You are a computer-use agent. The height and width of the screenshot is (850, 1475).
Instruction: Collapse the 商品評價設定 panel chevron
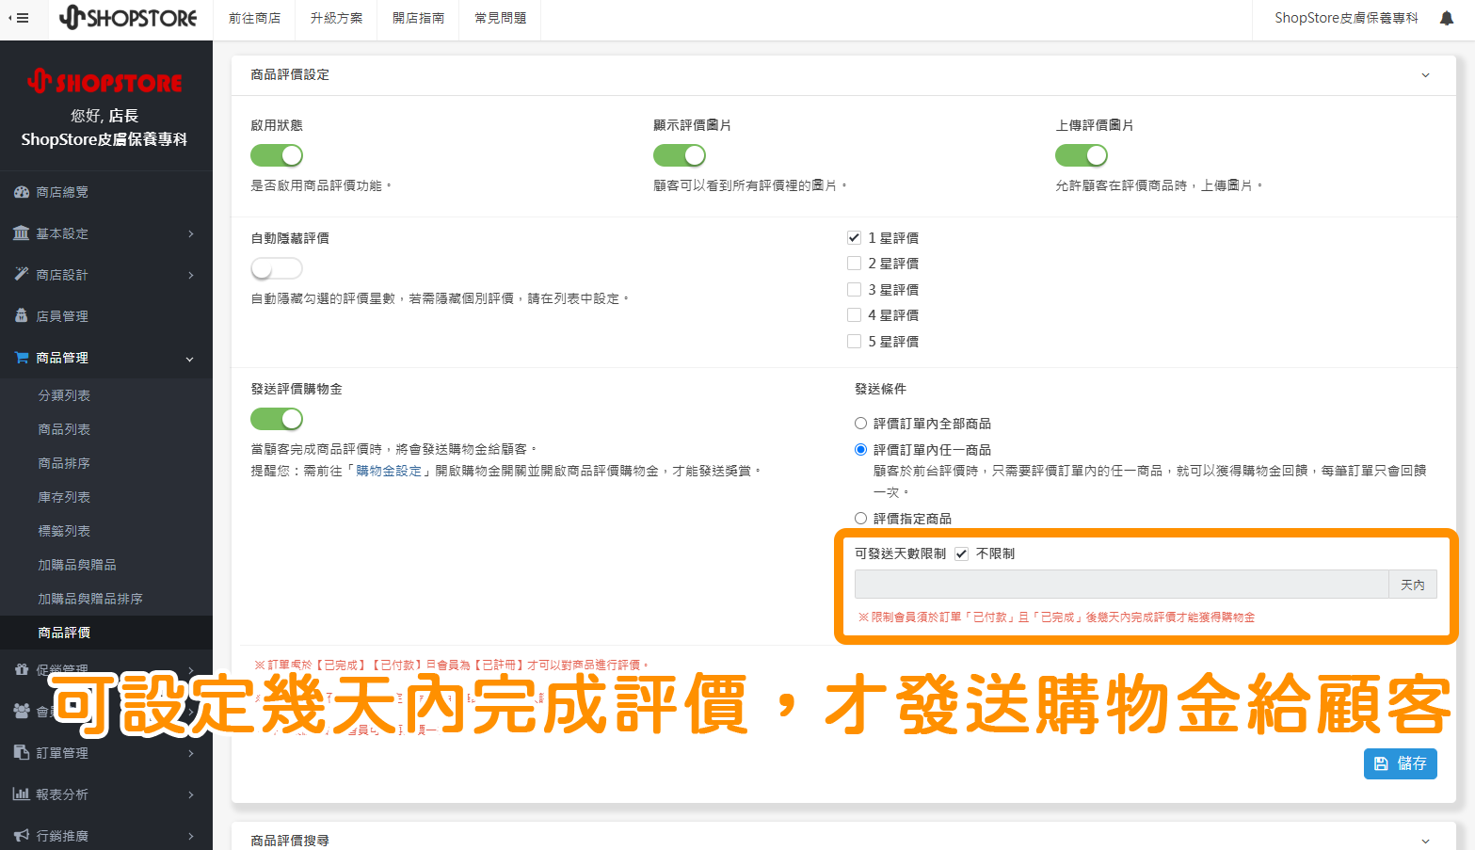click(1425, 75)
